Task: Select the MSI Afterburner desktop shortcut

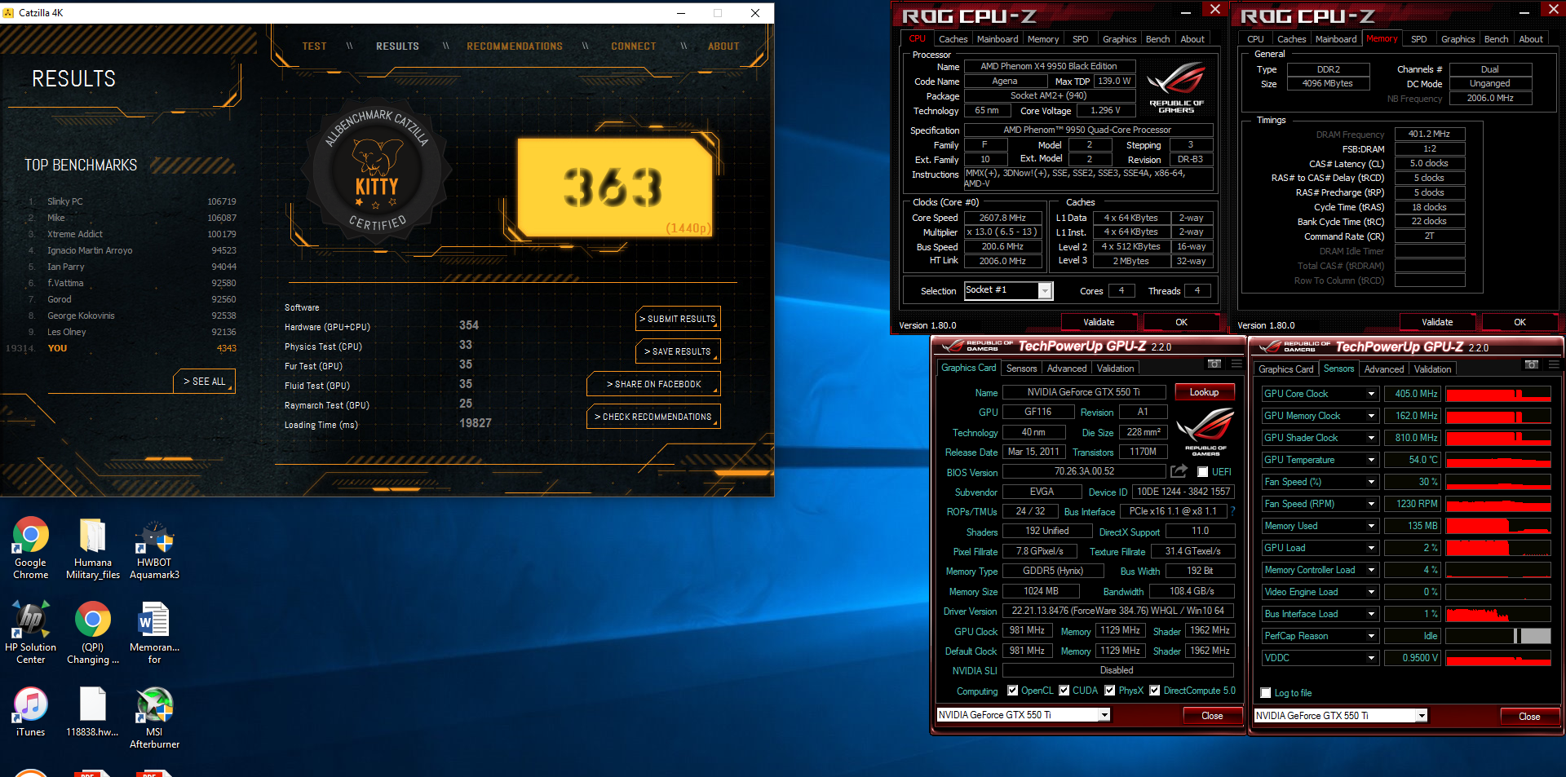Action: [154, 717]
